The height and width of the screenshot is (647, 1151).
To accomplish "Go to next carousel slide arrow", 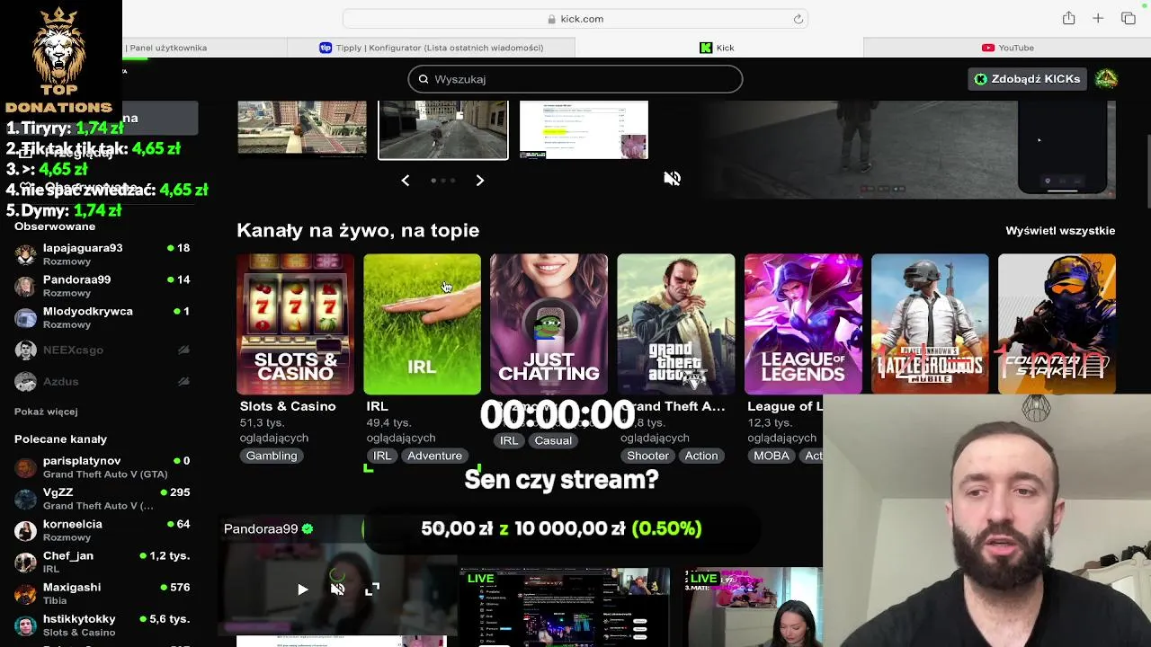I will coord(480,181).
